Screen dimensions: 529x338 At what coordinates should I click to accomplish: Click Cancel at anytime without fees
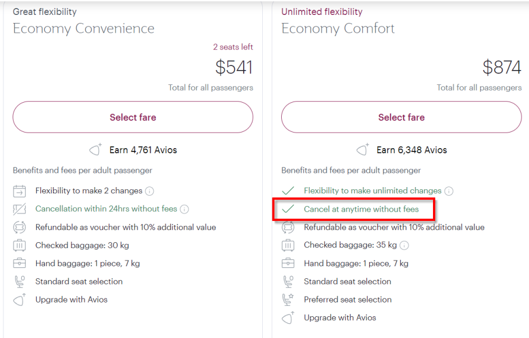pos(361,209)
